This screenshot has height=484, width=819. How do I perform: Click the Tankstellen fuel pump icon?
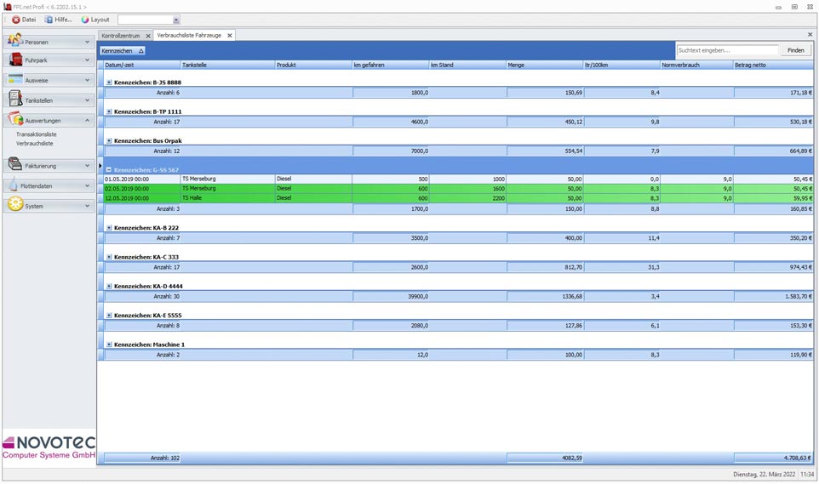14,100
